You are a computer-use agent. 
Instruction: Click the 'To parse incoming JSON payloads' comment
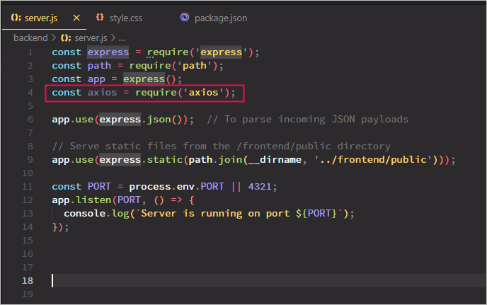(307, 120)
